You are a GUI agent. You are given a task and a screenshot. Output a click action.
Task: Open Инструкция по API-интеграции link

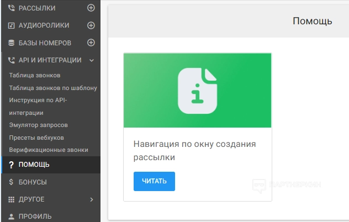tap(38, 107)
